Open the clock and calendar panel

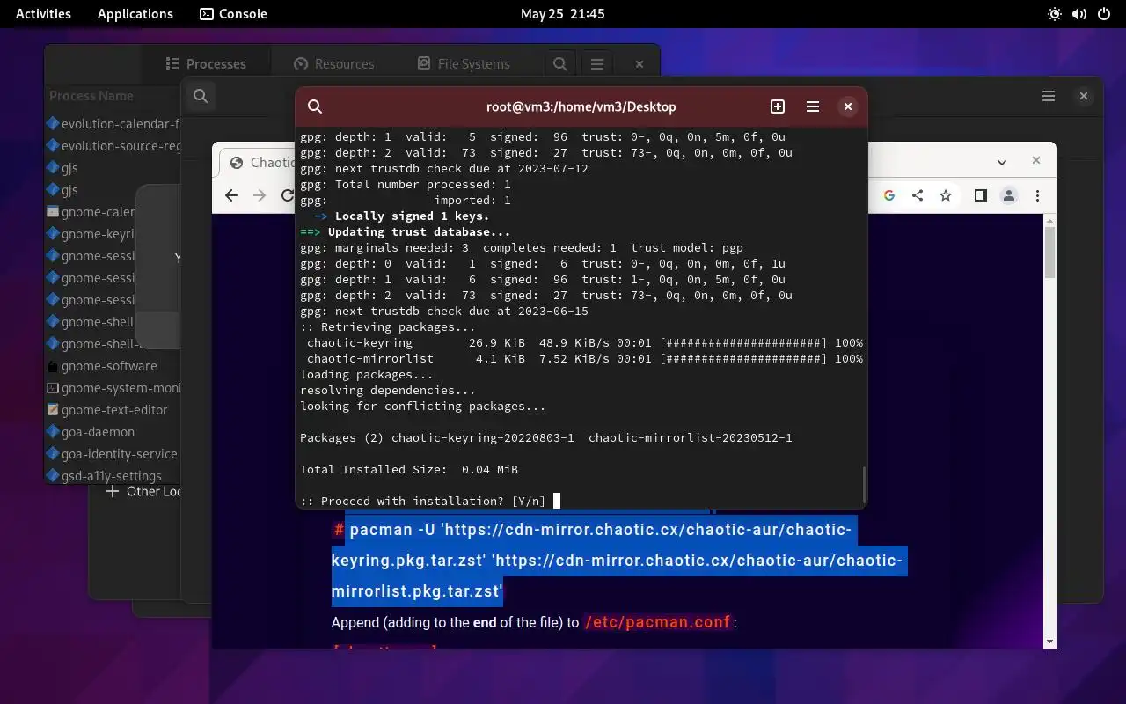[x=562, y=13]
